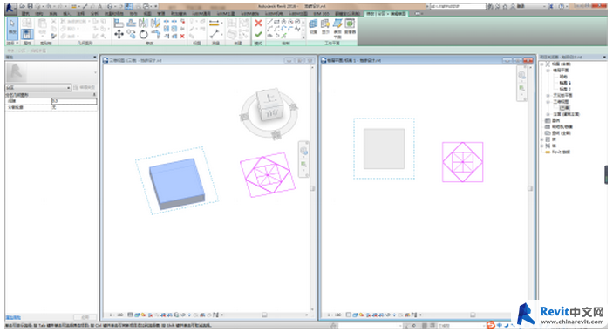The height and width of the screenshot is (332, 613).
Task: Click the Apply button in Properties palette
Action: point(85,317)
